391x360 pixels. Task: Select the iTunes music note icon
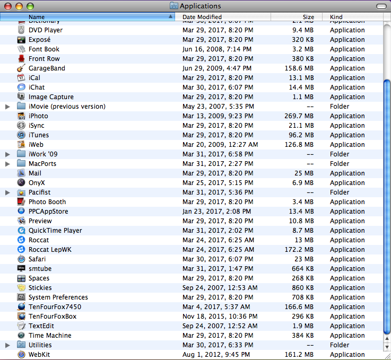pyautogui.click(x=21, y=135)
